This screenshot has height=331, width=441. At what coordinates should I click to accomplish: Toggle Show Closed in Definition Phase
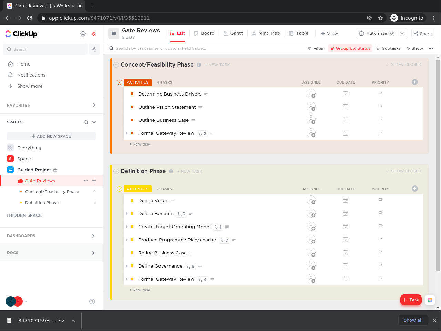(x=403, y=171)
